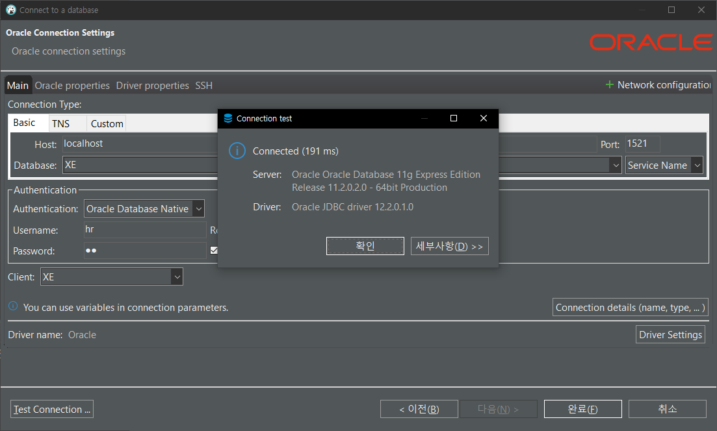This screenshot has width=717, height=431.
Task: Click the Password field
Action: point(145,251)
